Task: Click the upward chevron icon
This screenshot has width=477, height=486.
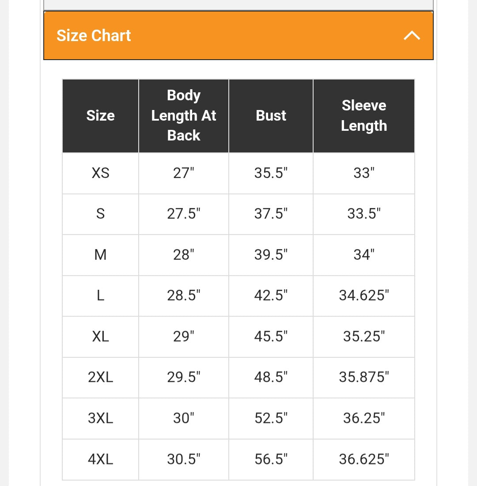Action: coord(412,35)
